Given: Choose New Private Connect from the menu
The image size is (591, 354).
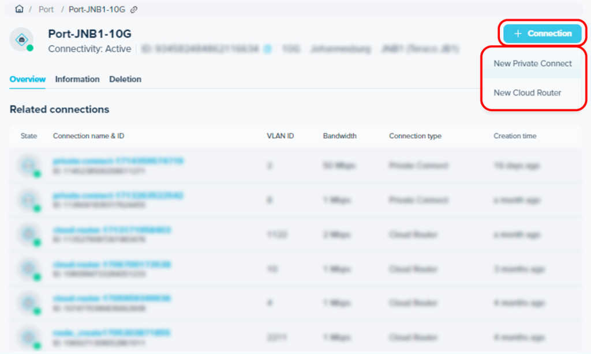Looking at the screenshot, I should pos(532,63).
